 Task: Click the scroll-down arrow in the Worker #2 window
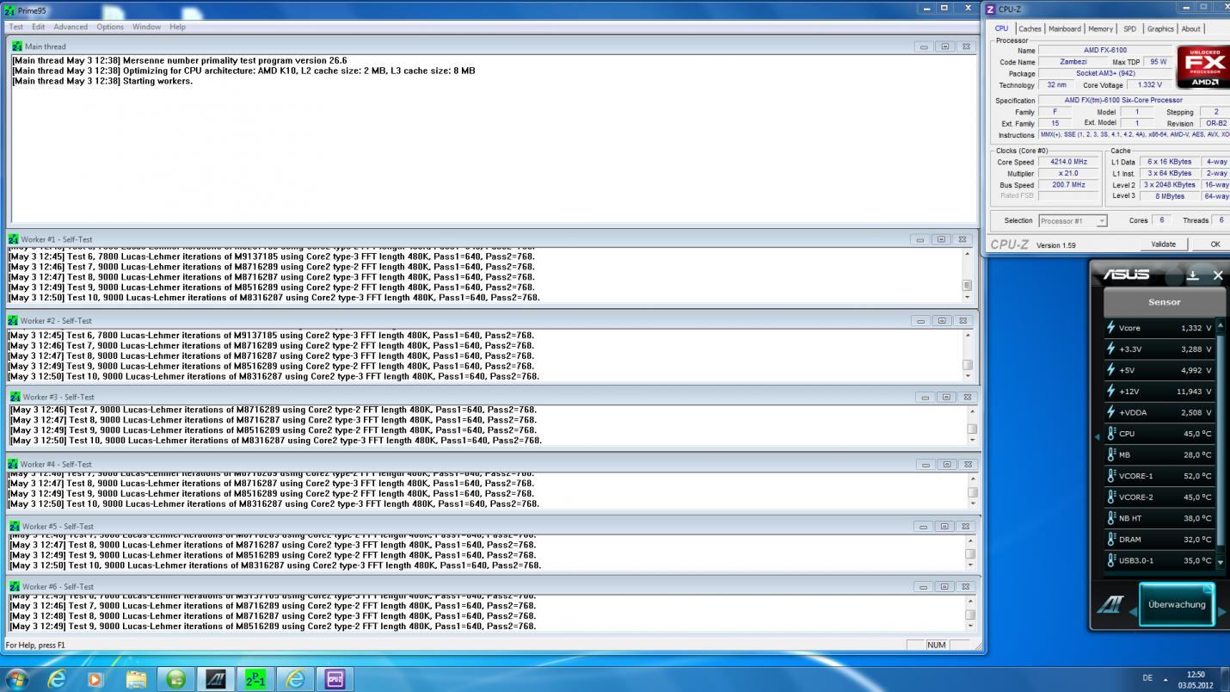tap(968, 376)
